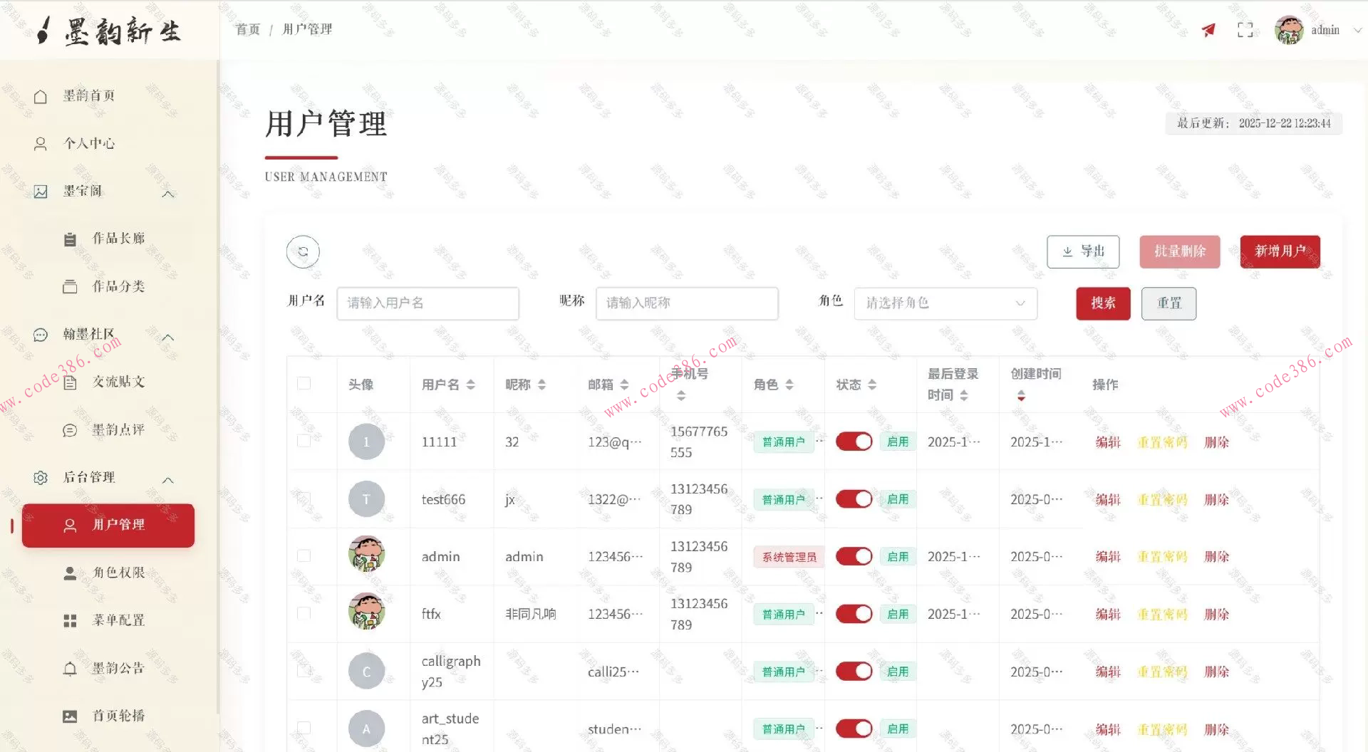
Task: Disable the status toggle for user admin
Action: (x=854, y=556)
